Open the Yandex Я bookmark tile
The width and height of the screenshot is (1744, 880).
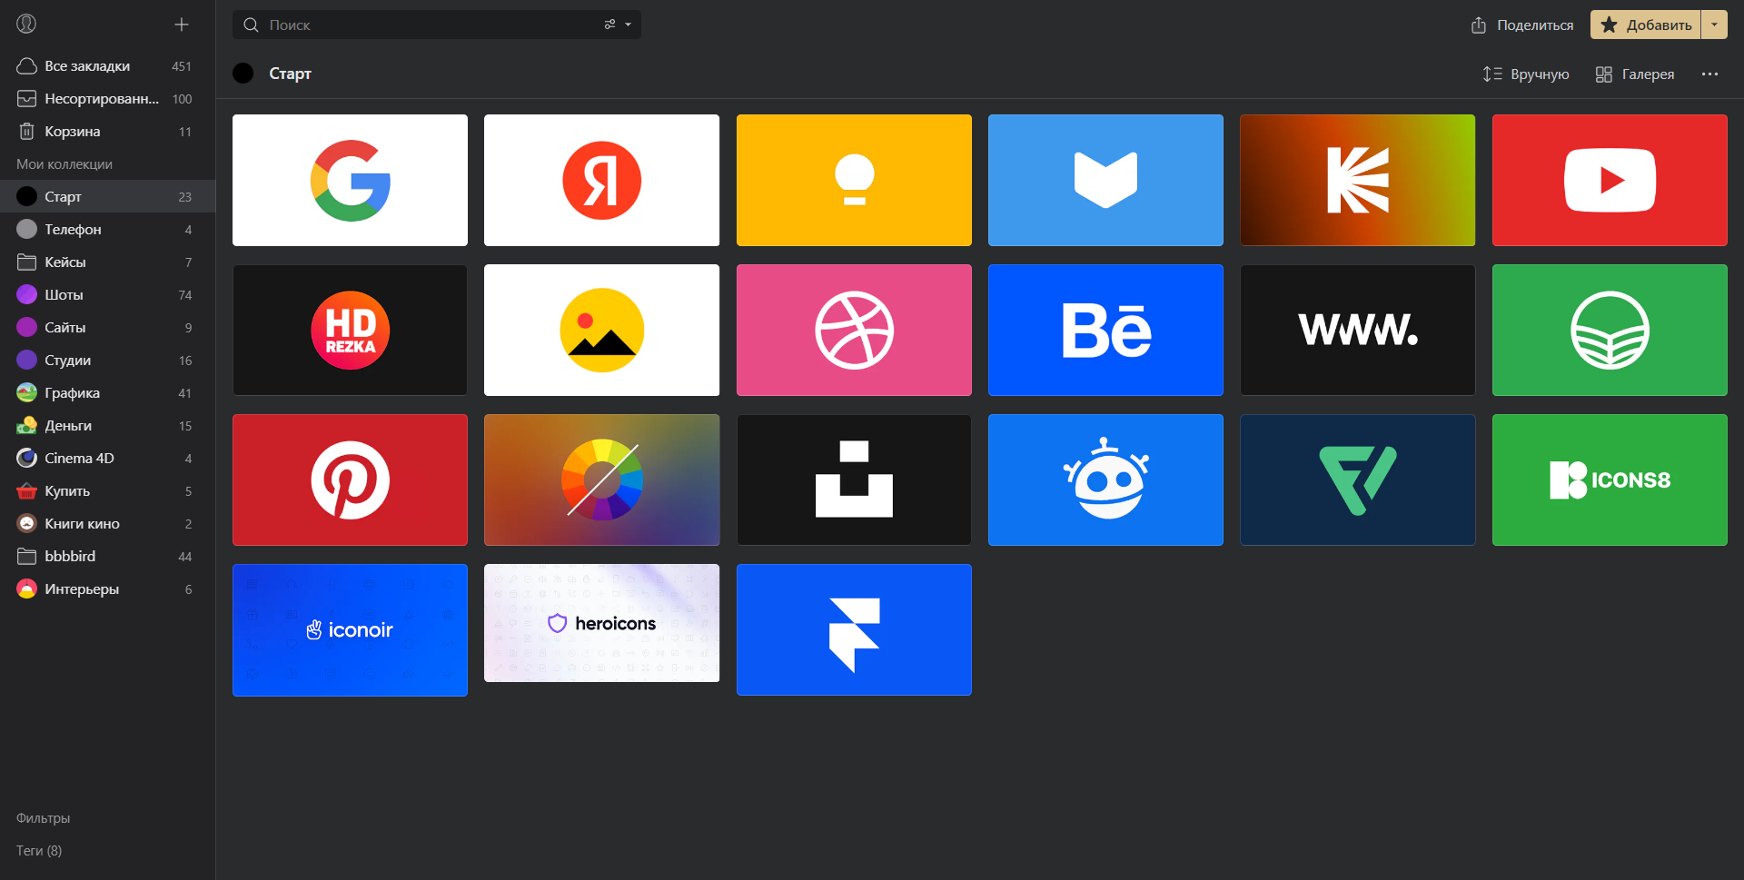point(601,180)
